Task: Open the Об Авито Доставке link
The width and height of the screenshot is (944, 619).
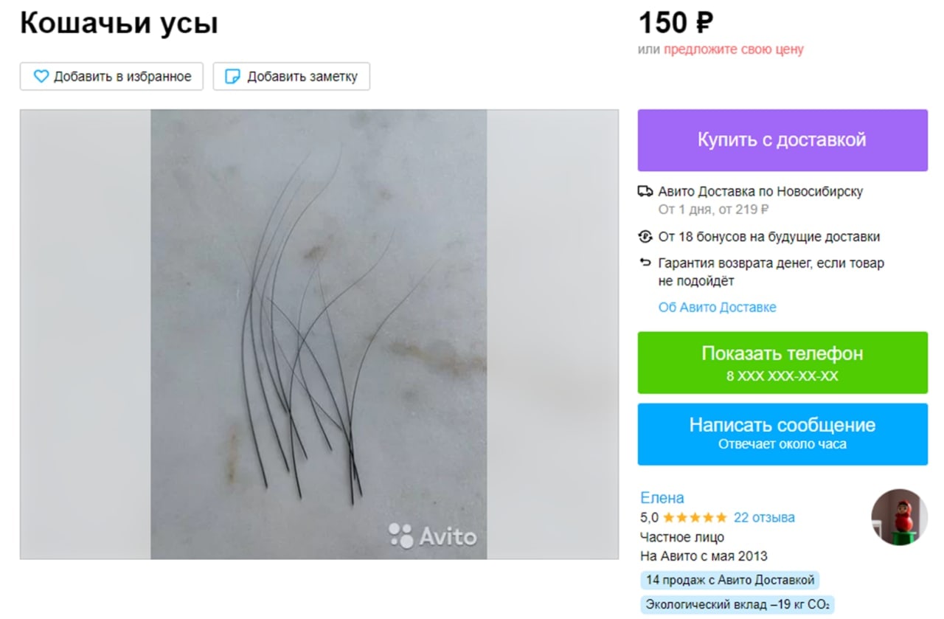Action: click(x=717, y=307)
